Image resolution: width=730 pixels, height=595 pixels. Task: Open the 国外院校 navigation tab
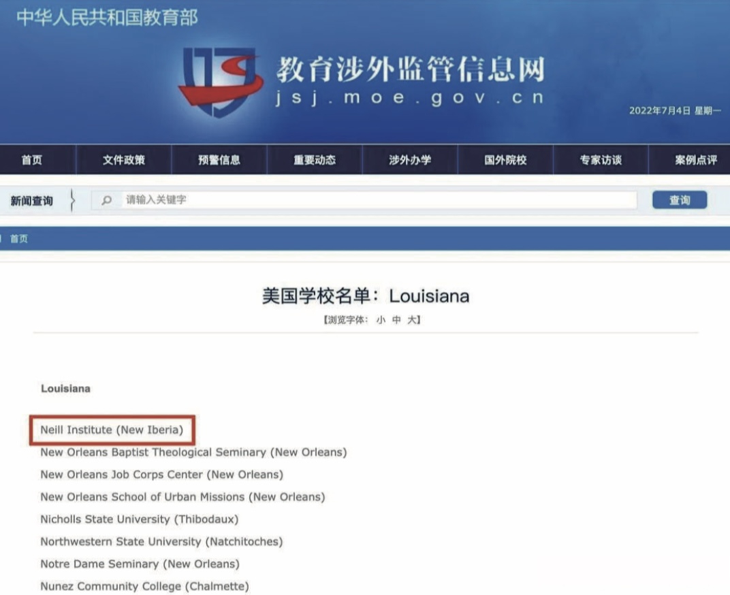[505, 160]
